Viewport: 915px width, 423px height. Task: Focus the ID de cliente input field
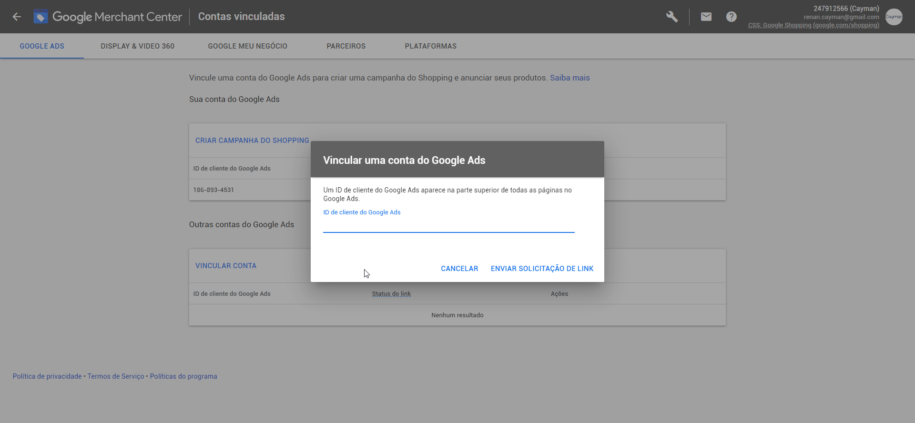tap(449, 225)
